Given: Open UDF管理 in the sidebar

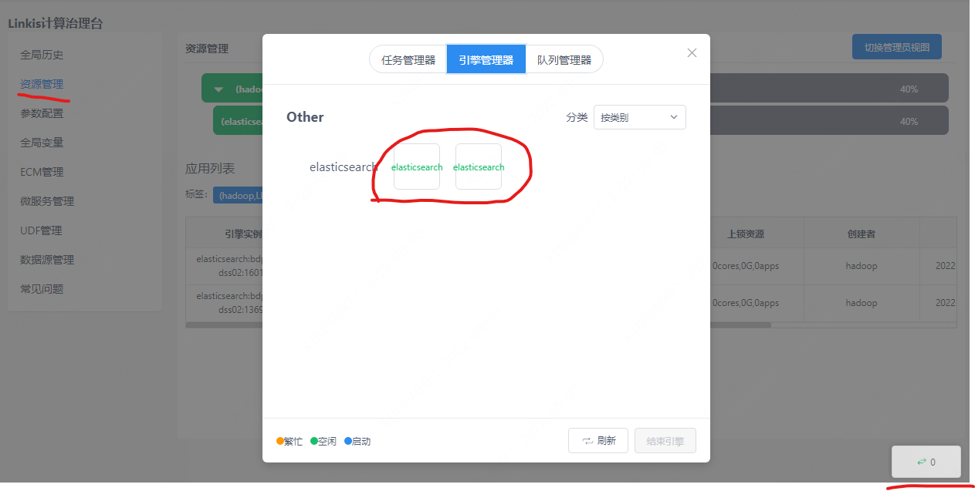Looking at the screenshot, I should click(x=41, y=230).
